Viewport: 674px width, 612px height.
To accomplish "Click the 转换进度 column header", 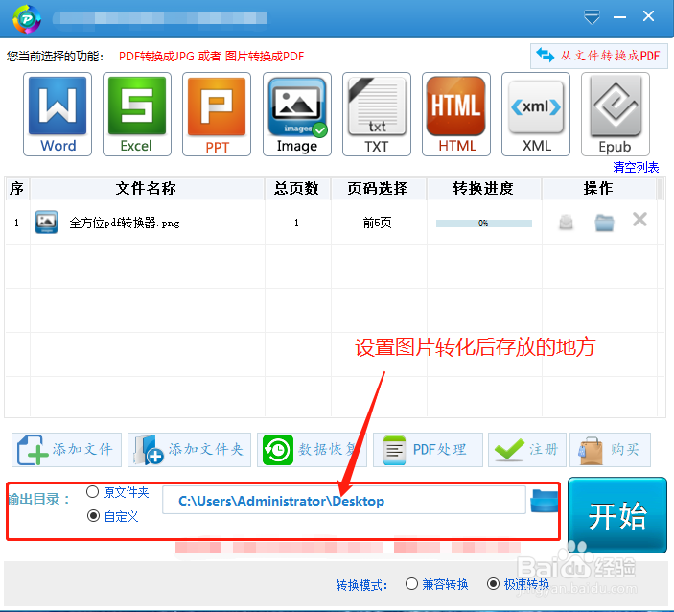I will pyautogui.click(x=483, y=188).
